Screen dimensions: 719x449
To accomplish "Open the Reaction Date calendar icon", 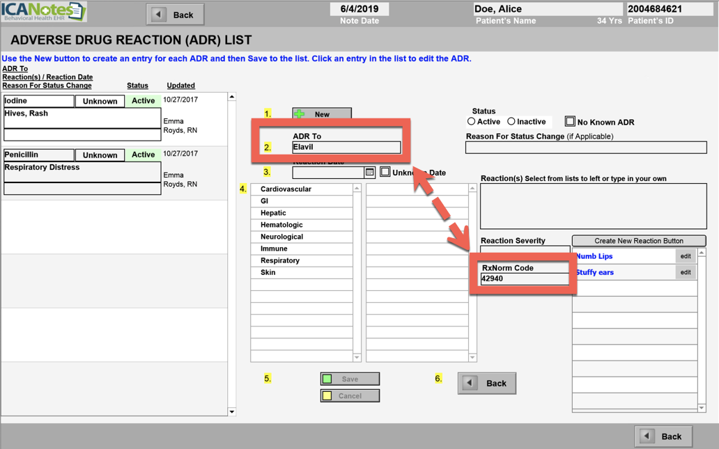I will click(x=369, y=171).
